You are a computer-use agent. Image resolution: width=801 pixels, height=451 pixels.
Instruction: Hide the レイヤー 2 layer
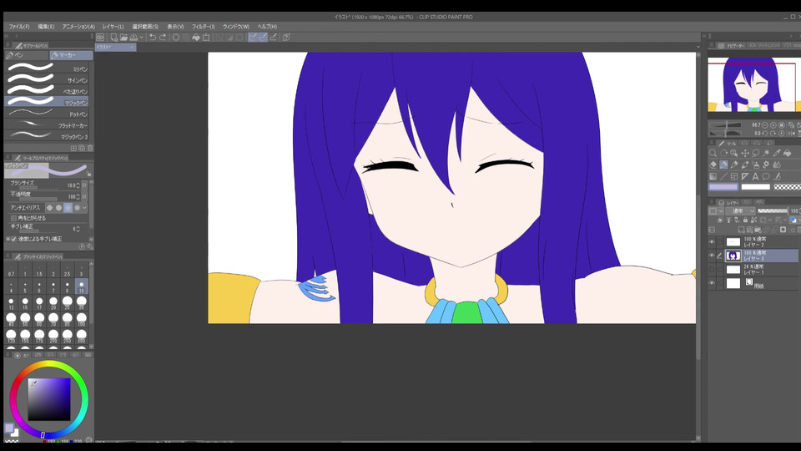click(x=712, y=242)
